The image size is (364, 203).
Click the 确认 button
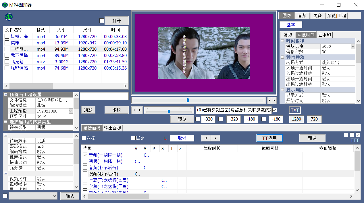click(70, 196)
